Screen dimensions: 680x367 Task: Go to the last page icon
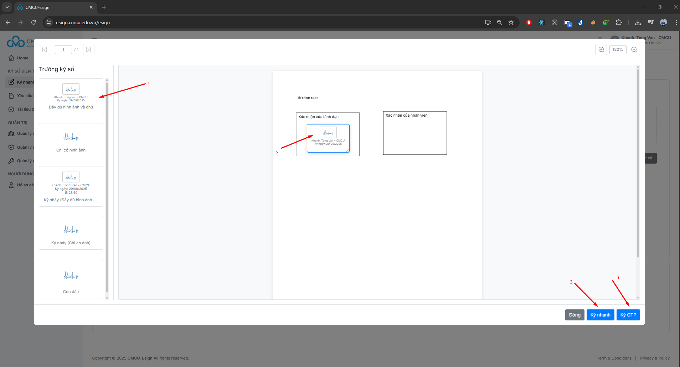[89, 50]
